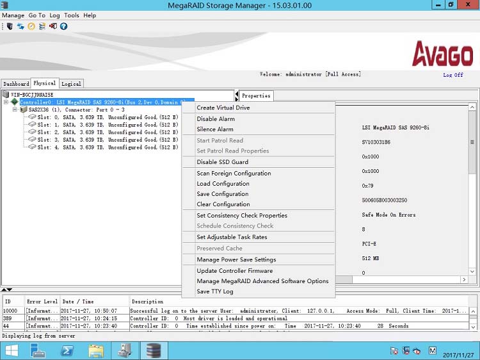Image resolution: width=480 pixels, height=360 pixels.
Task: Click the server toolbar icon
Action: [x=10, y=26]
